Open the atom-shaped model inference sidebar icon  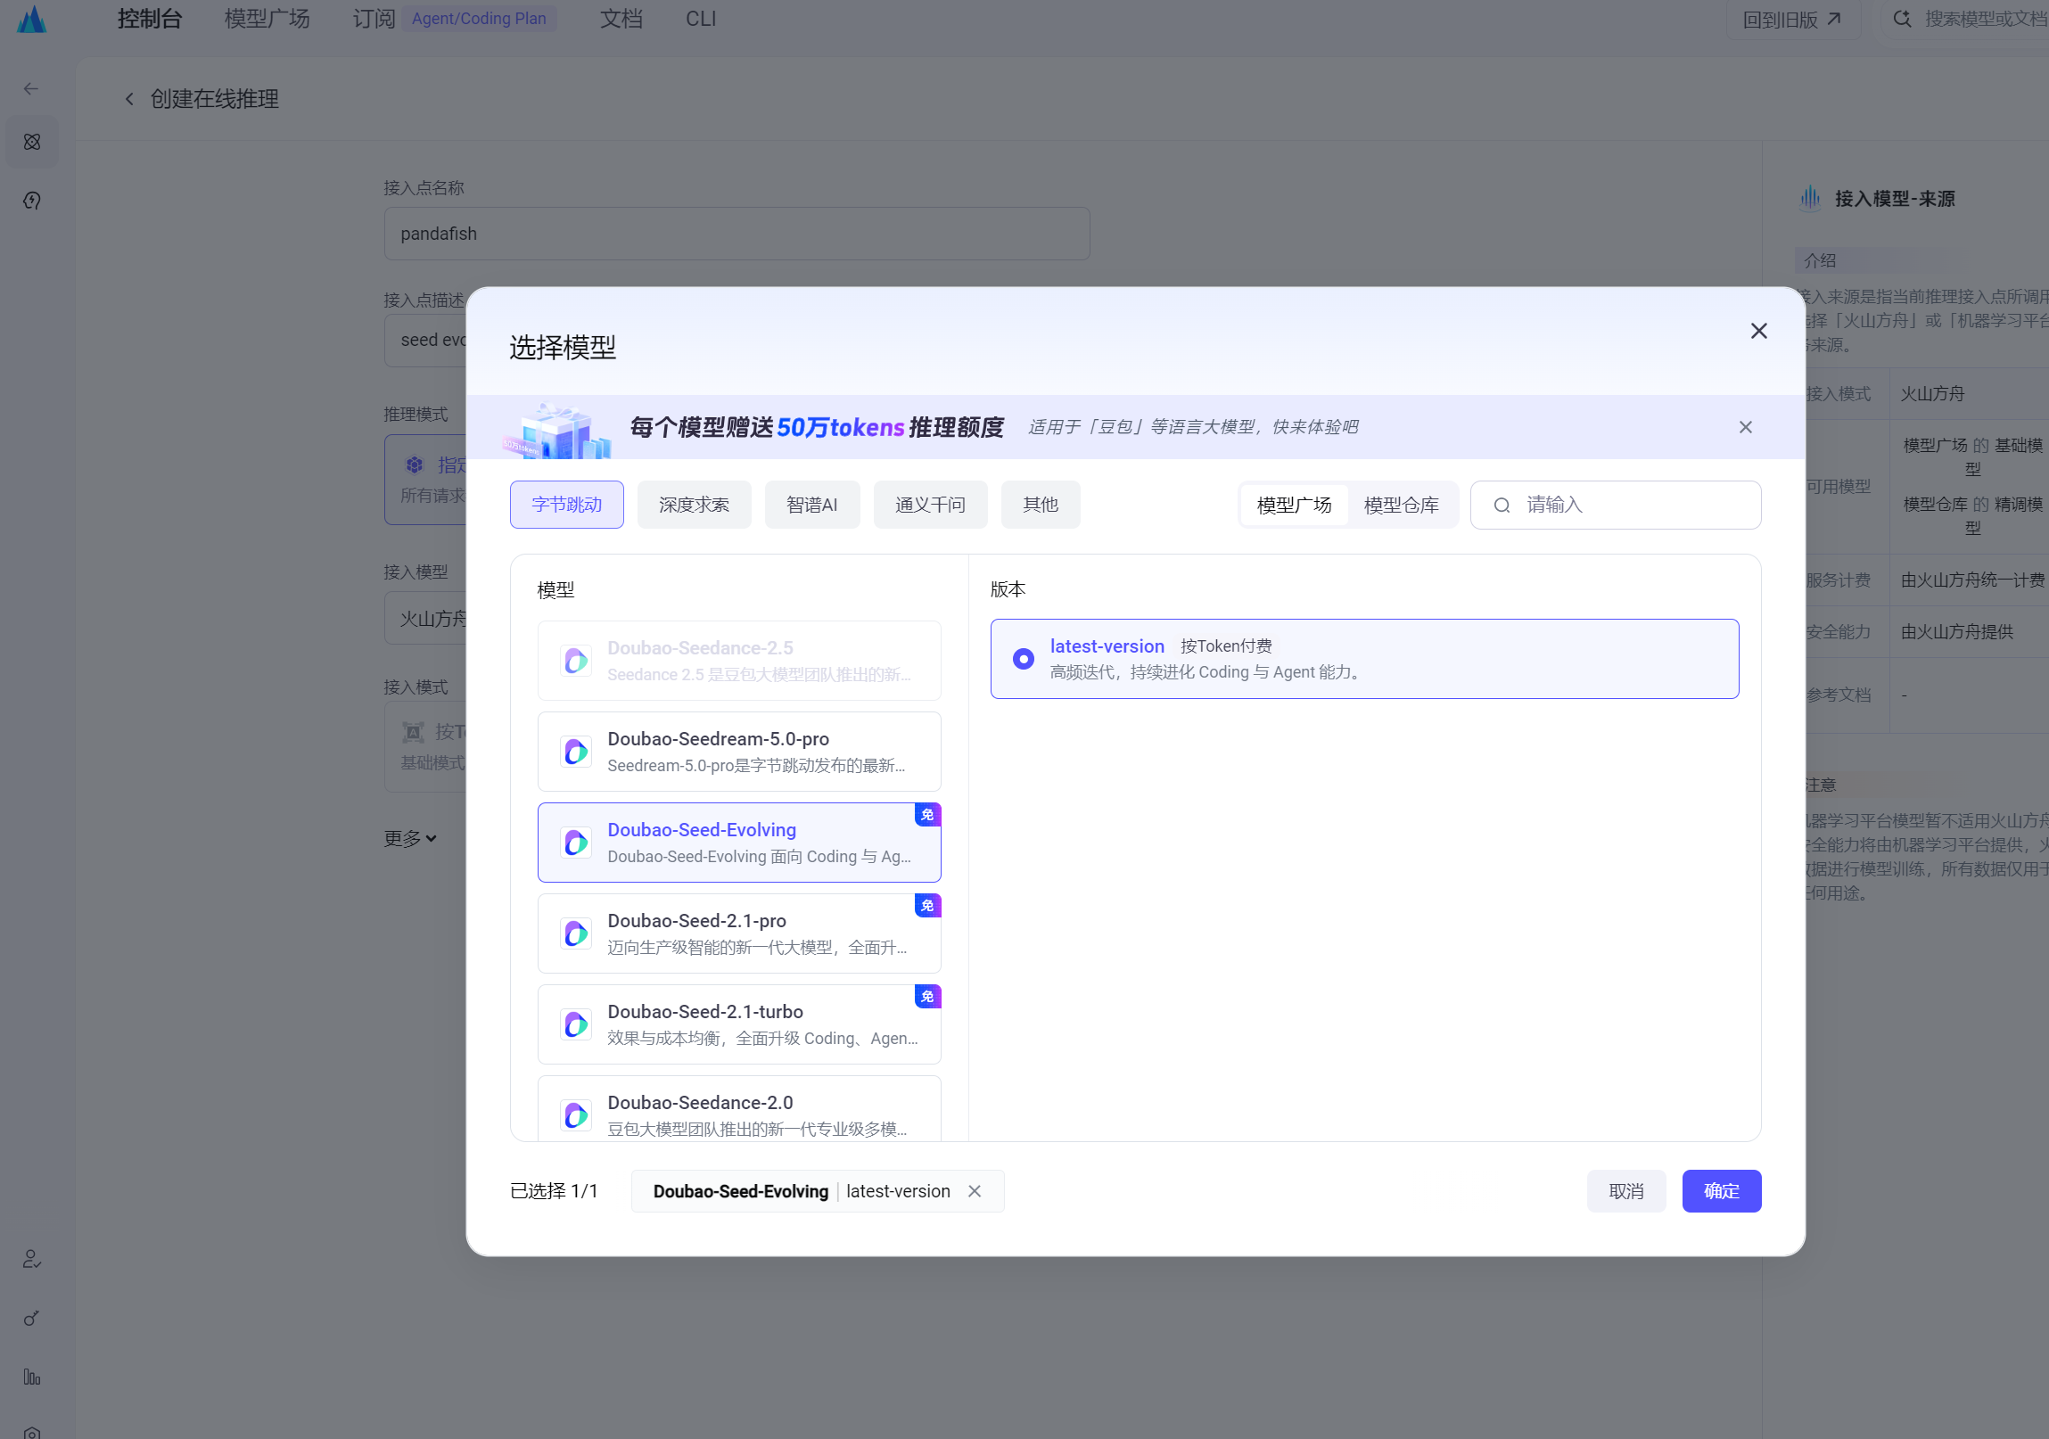pos(32,142)
